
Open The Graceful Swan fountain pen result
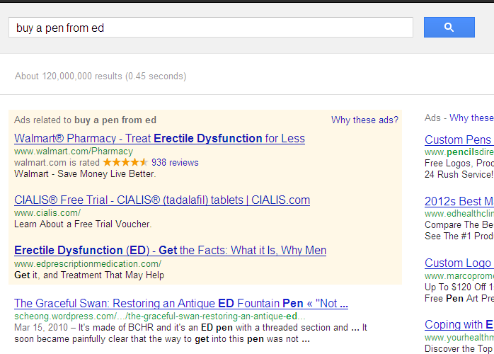(180, 303)
